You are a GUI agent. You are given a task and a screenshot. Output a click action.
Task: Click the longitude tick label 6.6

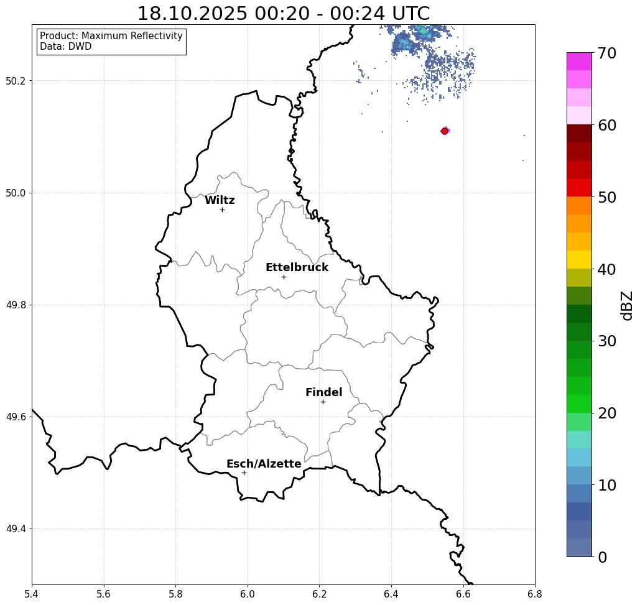pos(463,594)
